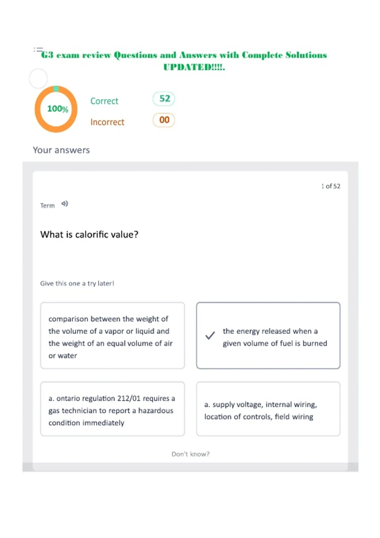Choose the supply voltage, internal wiring answer
380x538 pixels.
point(268,409)
